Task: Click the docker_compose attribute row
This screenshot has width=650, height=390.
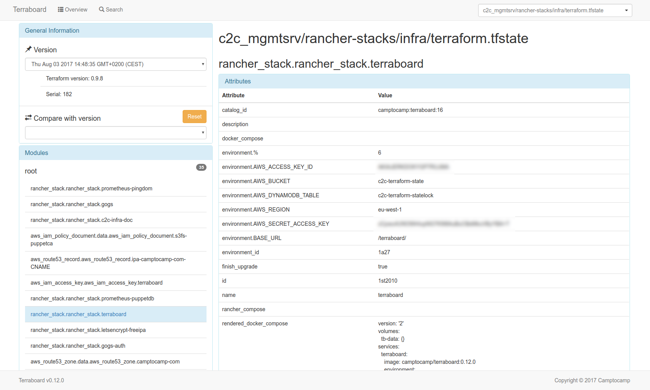Action: pyautogui.click(x=424, y=138)
